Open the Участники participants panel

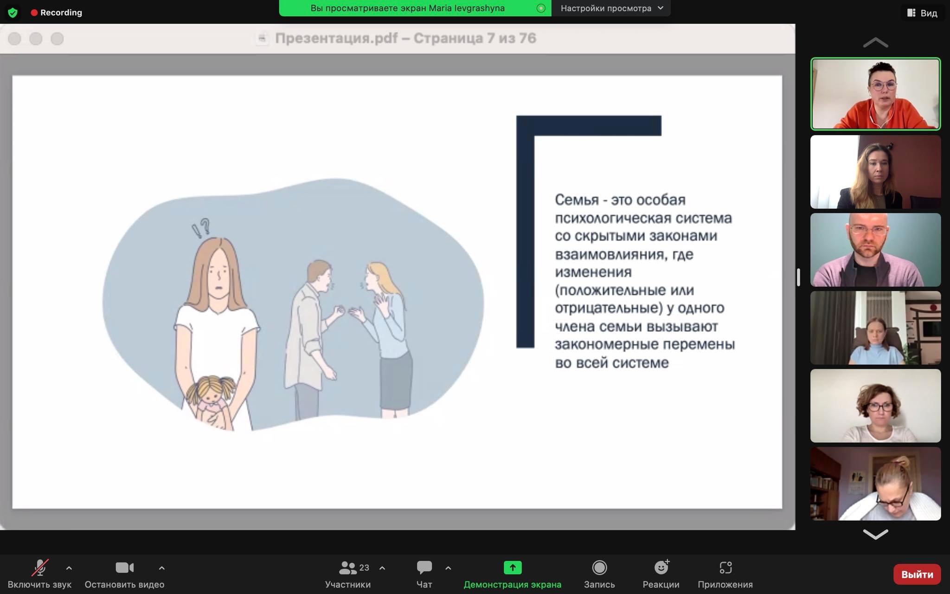coord(348,568)
